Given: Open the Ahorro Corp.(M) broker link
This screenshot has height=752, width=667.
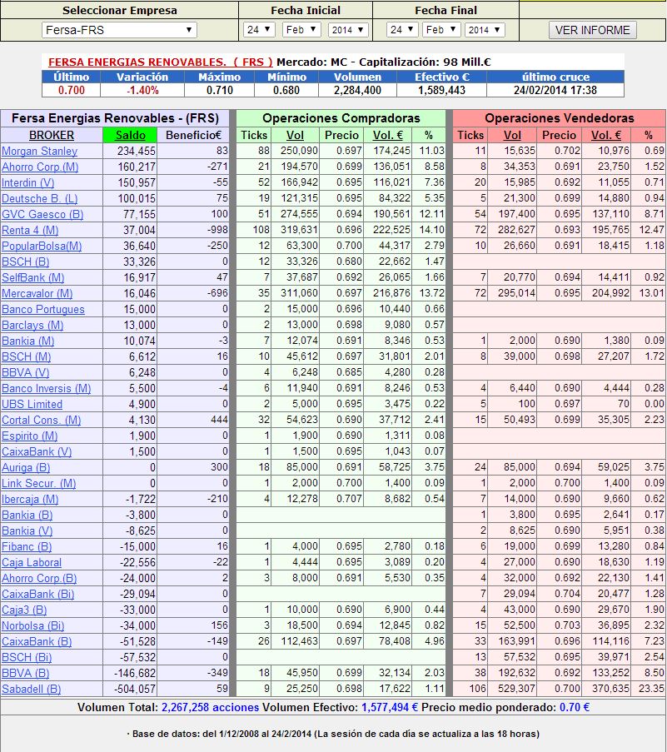Looking at the screenshot, I should (x=40, y=167).
